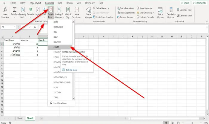Click zoom slider handle in status bar
209x124 pixels.
tap(192, 123)
